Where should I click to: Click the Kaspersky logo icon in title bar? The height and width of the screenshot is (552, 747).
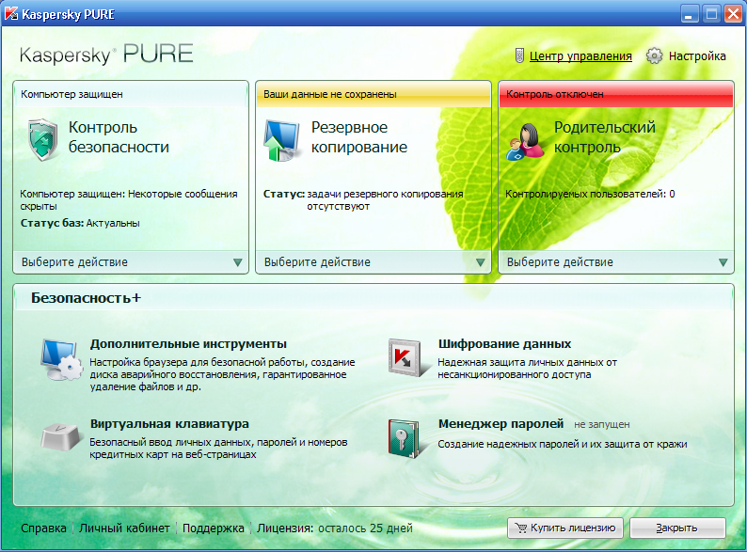click(x=11, y=13)
